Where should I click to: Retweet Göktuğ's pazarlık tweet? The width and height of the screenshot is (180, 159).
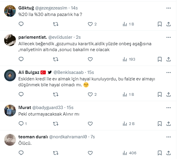pyautogui.click(x=55, y=24)
